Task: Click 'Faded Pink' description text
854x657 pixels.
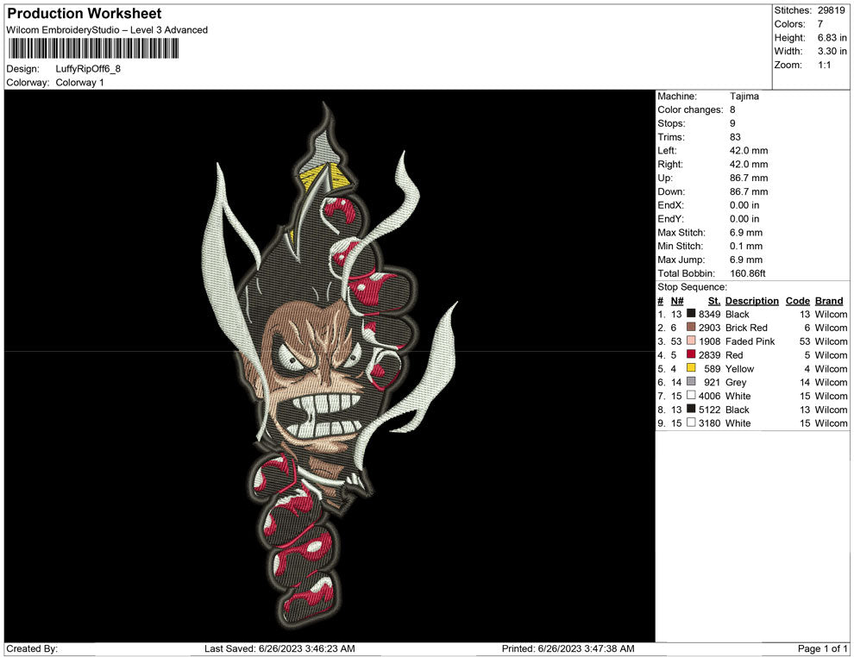Action: [x=750, y=341]
